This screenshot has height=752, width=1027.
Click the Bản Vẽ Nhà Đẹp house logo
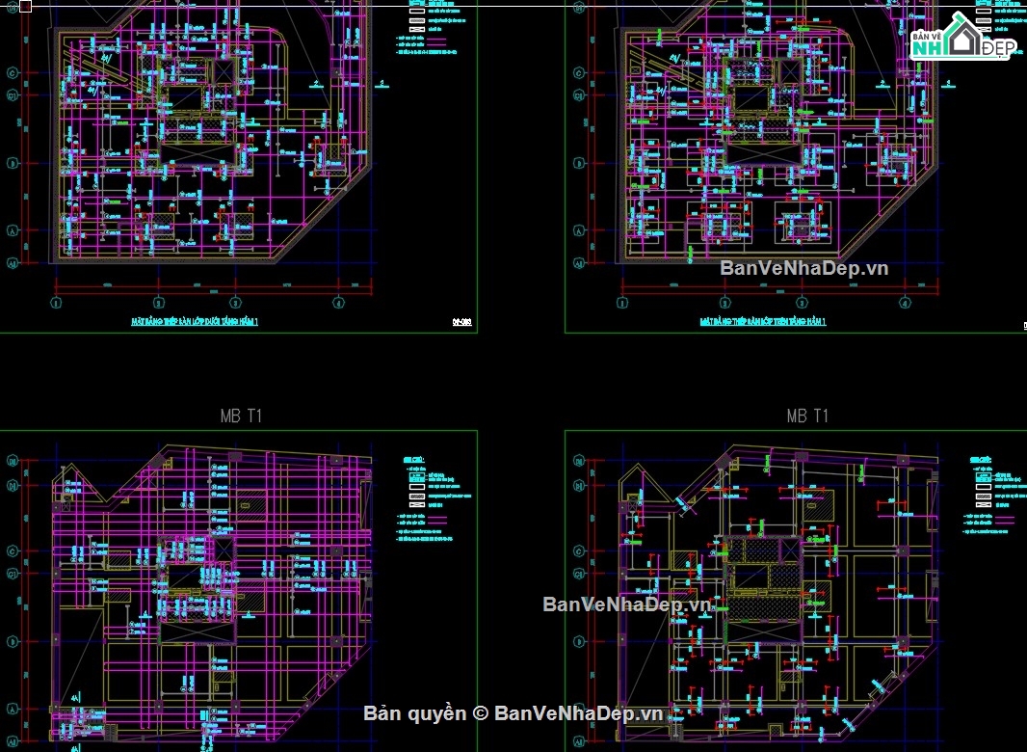pos(963,38)
